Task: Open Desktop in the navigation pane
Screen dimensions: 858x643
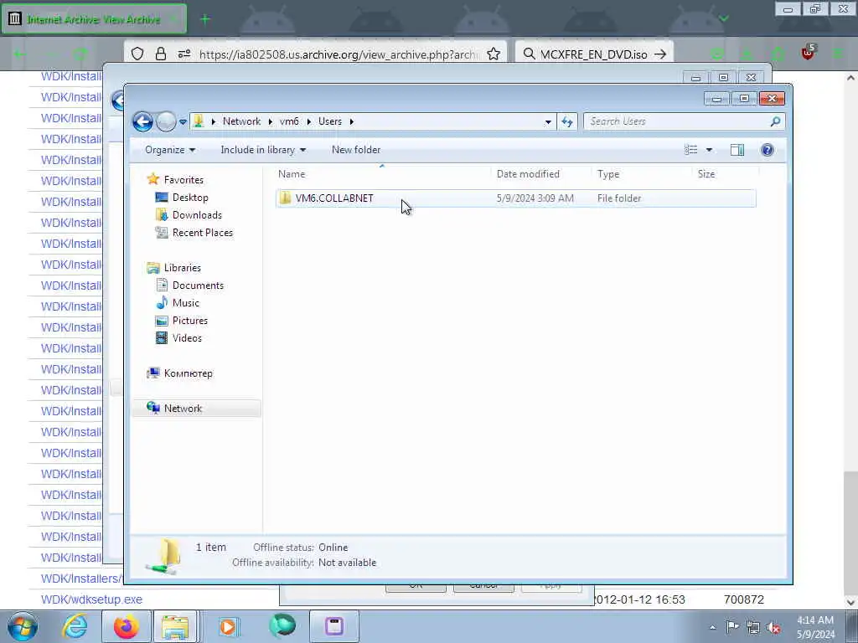Action: (190, 198)
